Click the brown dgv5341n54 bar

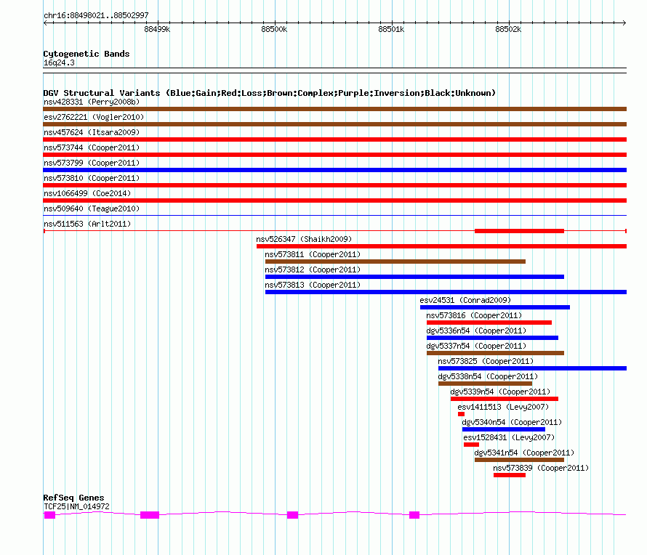tap(519, 460)
